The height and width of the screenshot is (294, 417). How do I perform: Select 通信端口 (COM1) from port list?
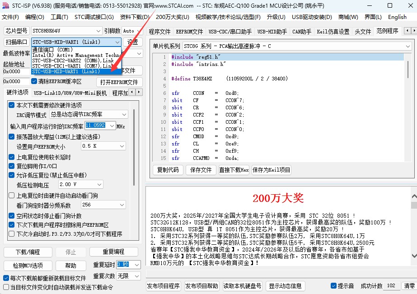[76, 50]
